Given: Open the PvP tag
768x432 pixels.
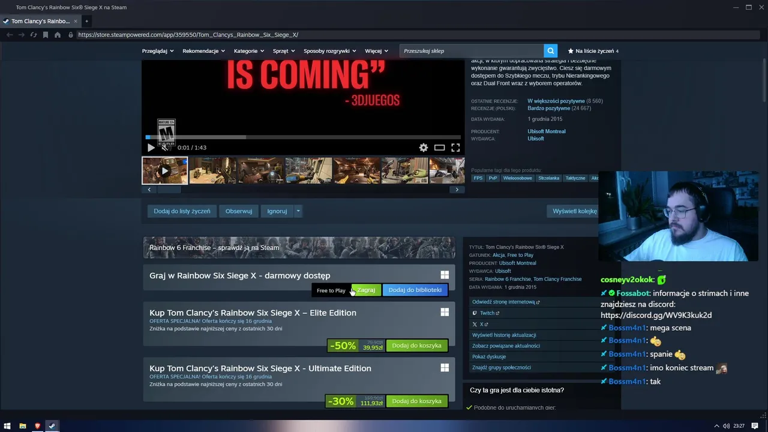Looking at the screenshot, I should pyautogui.click(x=493, y=178).
